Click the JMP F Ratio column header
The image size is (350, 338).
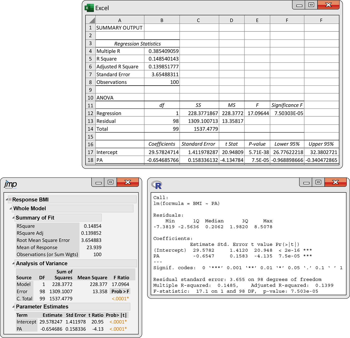pyautogui.click(x=121, y=278)
